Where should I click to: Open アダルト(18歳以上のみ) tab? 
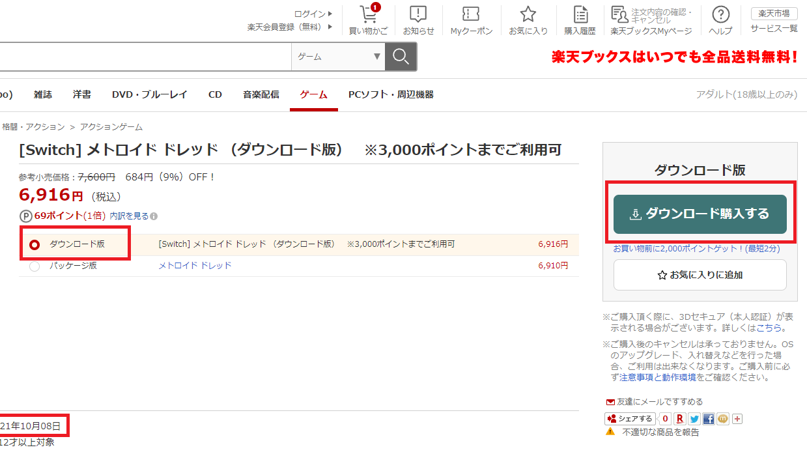pyautogui.click(x=746, y=94)
